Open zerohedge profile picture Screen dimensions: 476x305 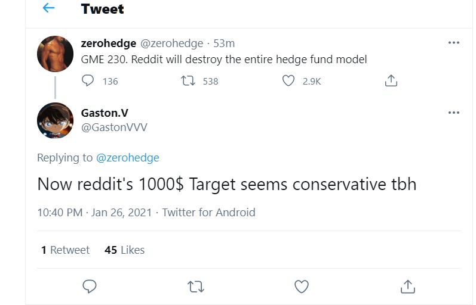point(56,54)
